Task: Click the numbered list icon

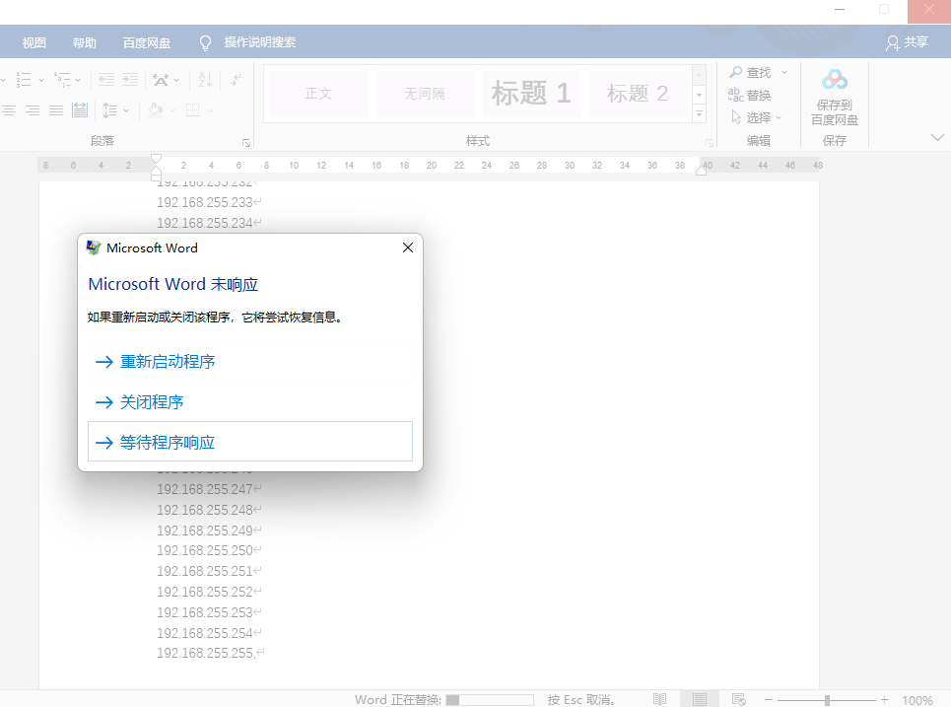Action: 24,80
